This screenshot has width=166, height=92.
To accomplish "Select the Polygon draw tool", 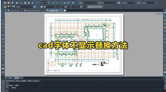I will point(3,24).
